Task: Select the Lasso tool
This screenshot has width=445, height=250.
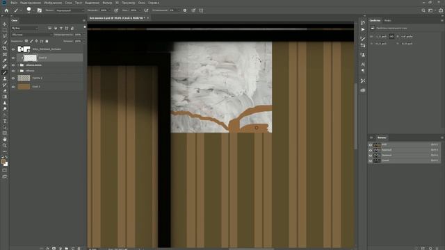Action: 5,36
